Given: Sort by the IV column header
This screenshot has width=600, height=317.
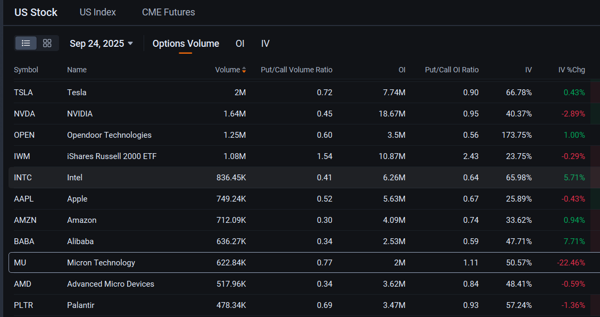Looking at the screenshot, I should click(x=528, y=70).
